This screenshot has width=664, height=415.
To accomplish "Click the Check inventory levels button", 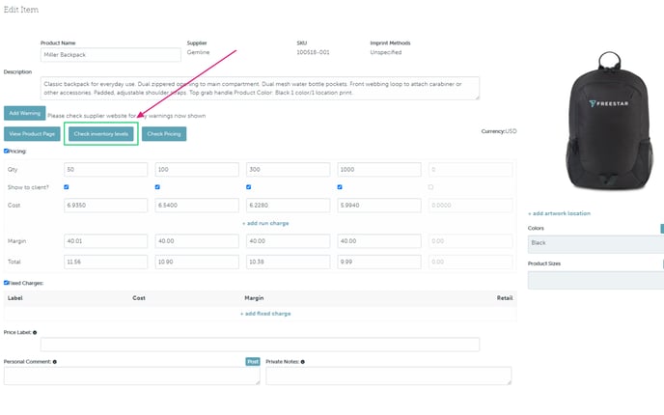I will (x=101, y=133).
